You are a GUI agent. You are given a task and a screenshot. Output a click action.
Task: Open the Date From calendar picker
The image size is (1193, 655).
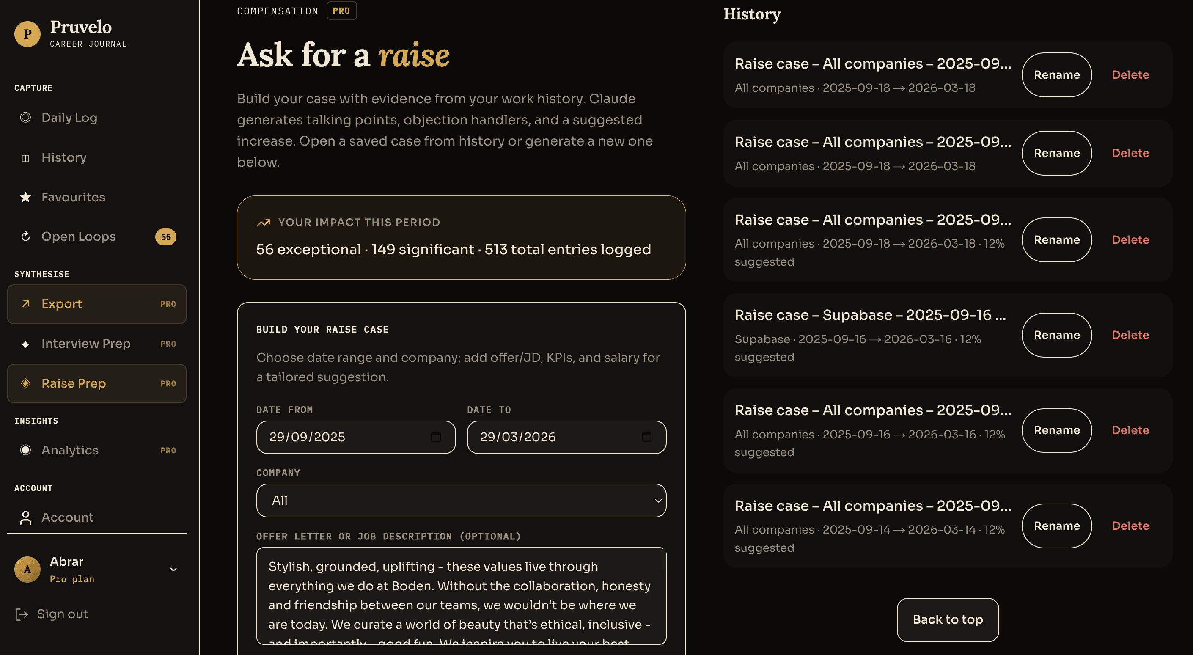click(x=436, y=437)
